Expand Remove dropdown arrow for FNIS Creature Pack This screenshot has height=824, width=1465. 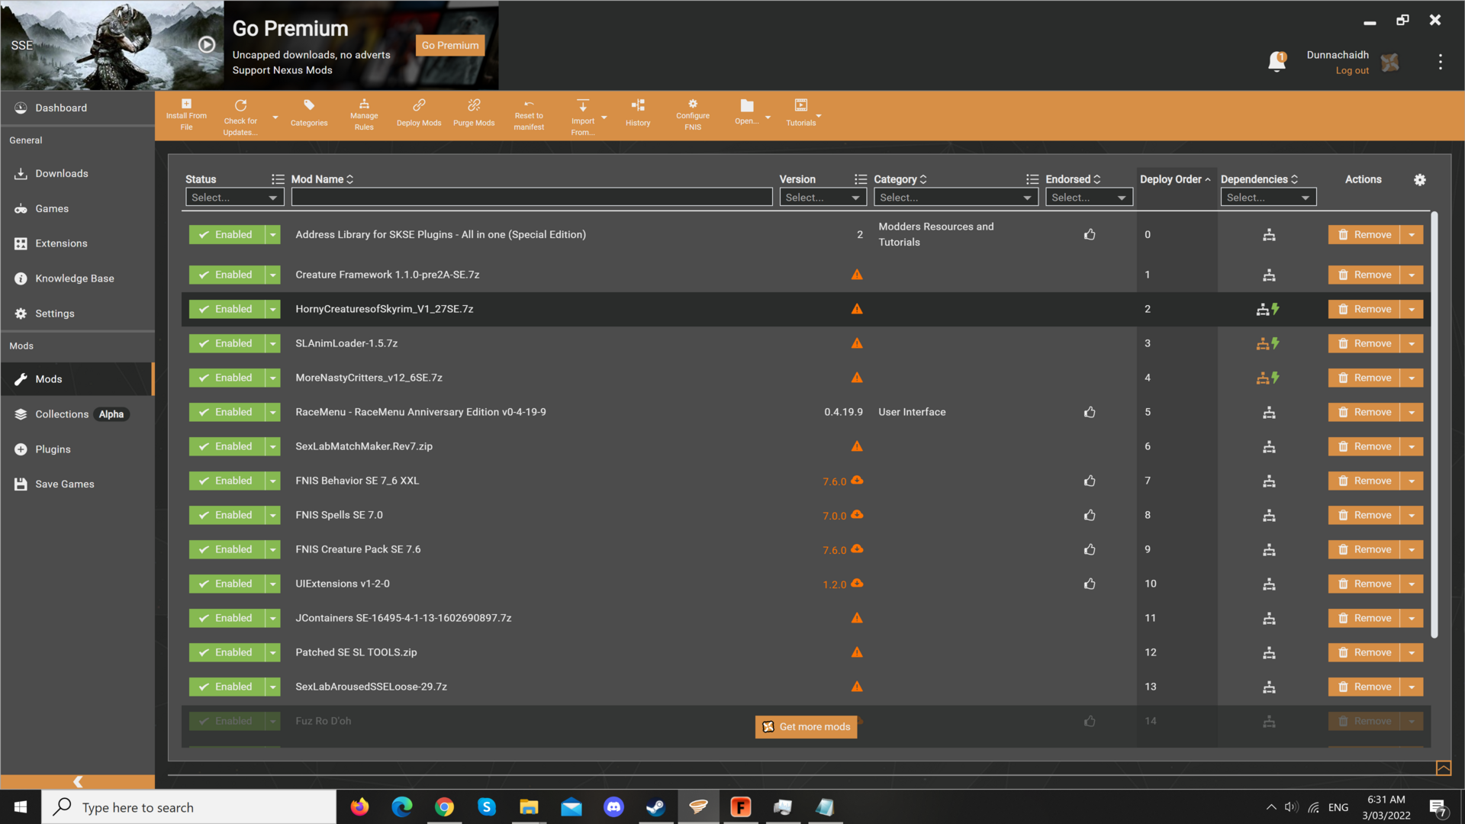click(1412, 549)
